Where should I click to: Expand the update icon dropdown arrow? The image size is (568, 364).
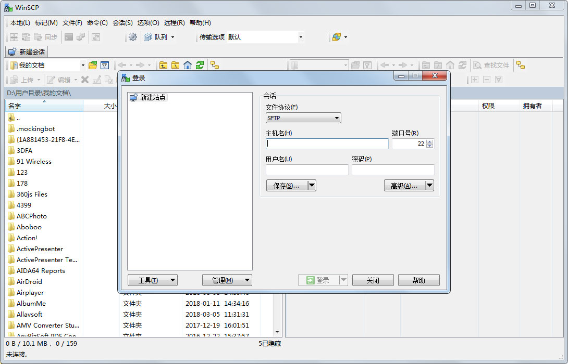click(345, 37)
